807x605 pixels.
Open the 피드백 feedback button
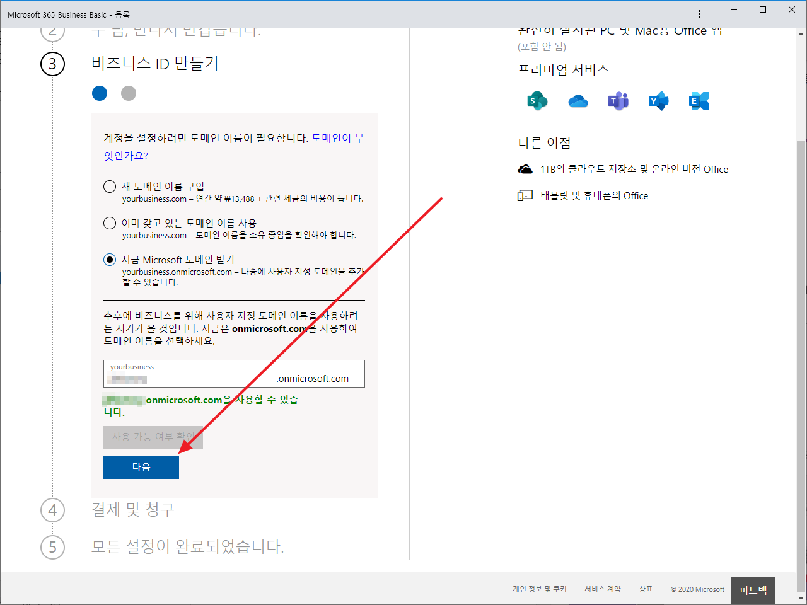753,591
